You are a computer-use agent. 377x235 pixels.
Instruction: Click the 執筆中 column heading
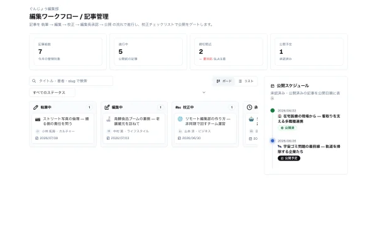(x=46, y=107)
